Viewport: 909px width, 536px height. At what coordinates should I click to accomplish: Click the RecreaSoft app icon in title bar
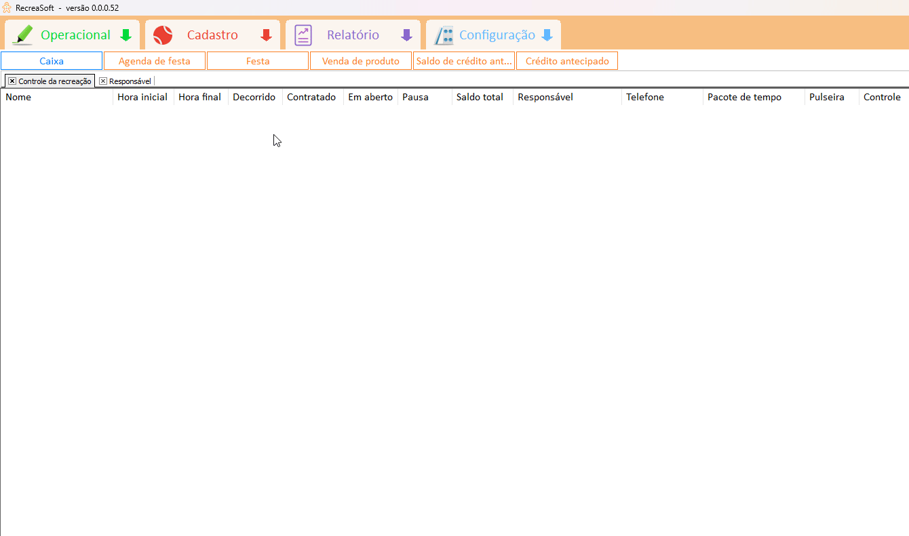[x=7, y=7]
